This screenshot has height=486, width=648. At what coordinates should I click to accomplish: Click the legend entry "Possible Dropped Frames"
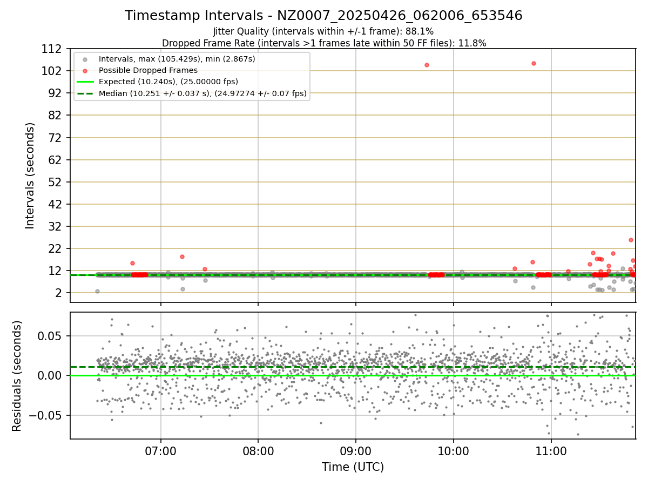148,70
